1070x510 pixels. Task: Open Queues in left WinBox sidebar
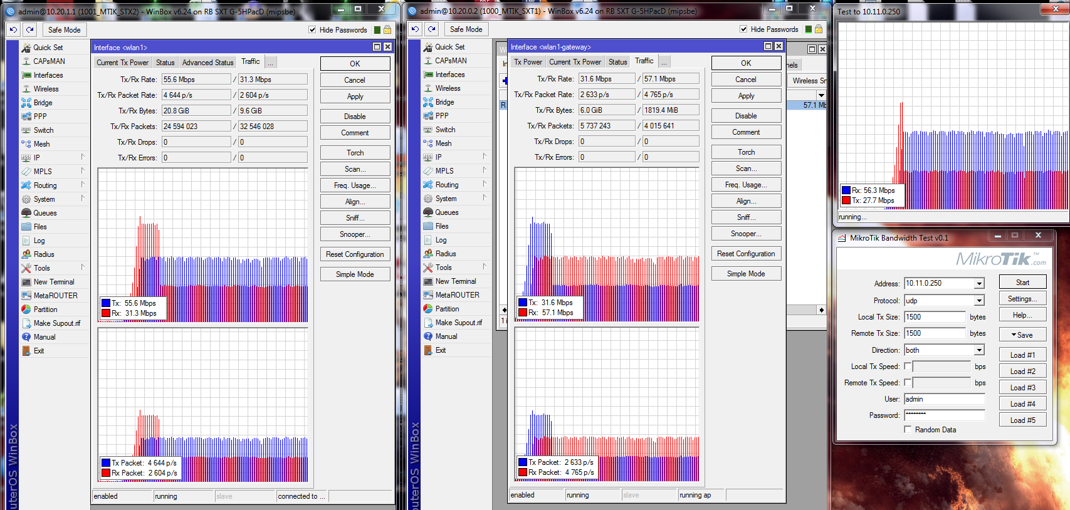[45, 213]
